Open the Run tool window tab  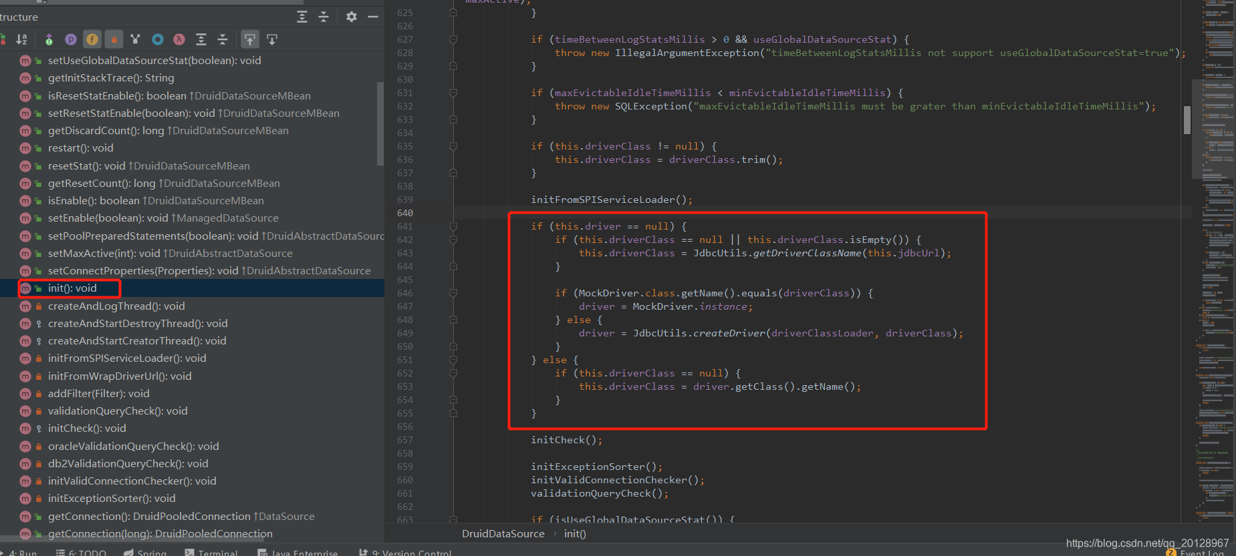pyautogui.click(x=19, y=553)
